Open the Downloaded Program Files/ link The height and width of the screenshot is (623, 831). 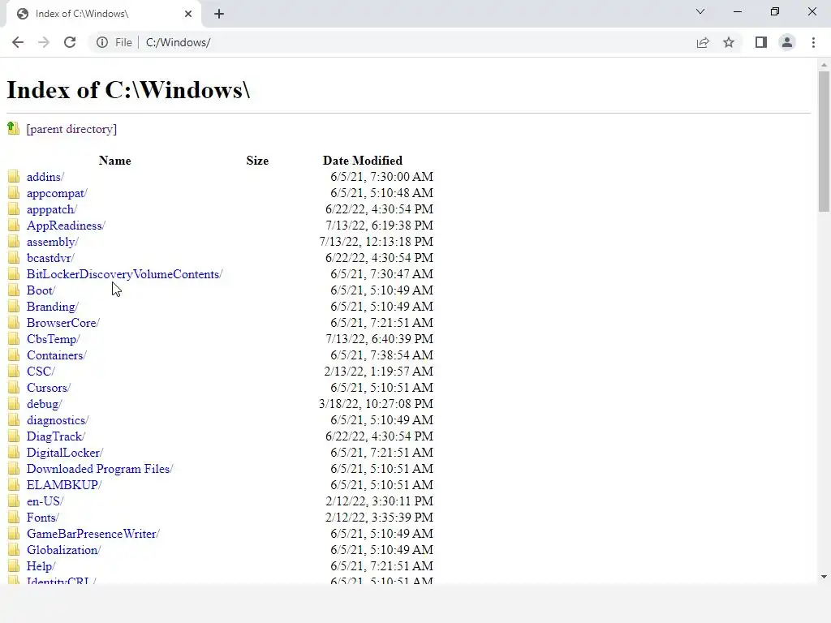click(x=100, y=469)
